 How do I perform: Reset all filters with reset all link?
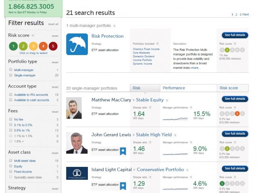click(53, 24)
